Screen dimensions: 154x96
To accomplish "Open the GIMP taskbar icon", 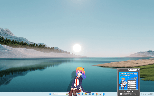I will pyautogui.click(x=100, y=94).
